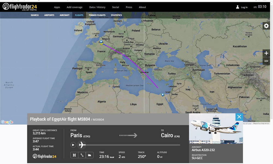Image resolution: width=273 pixels, height=164 pixels.
Task: Open map settings with the gear icon
Action: (x=266, y=26)
